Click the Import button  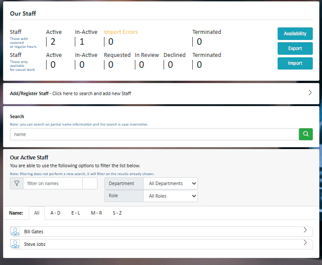pyautogui.click(x=295, y=63)
